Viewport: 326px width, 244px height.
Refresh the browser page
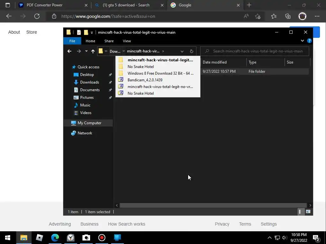click(x=37, y=16)
